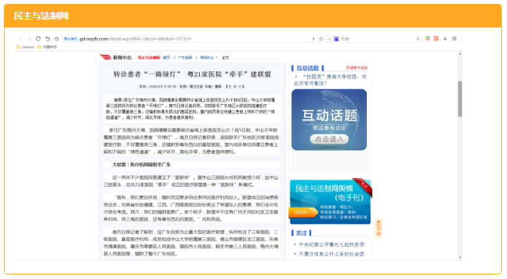Click the article headline 转诊患者“一路绿灯”
The height and width of the screenshot is (279, 507).
click(192, 75)
